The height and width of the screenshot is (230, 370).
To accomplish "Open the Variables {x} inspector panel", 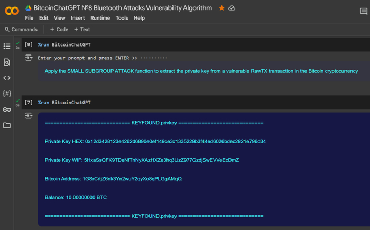I will [x=7, y=94].
